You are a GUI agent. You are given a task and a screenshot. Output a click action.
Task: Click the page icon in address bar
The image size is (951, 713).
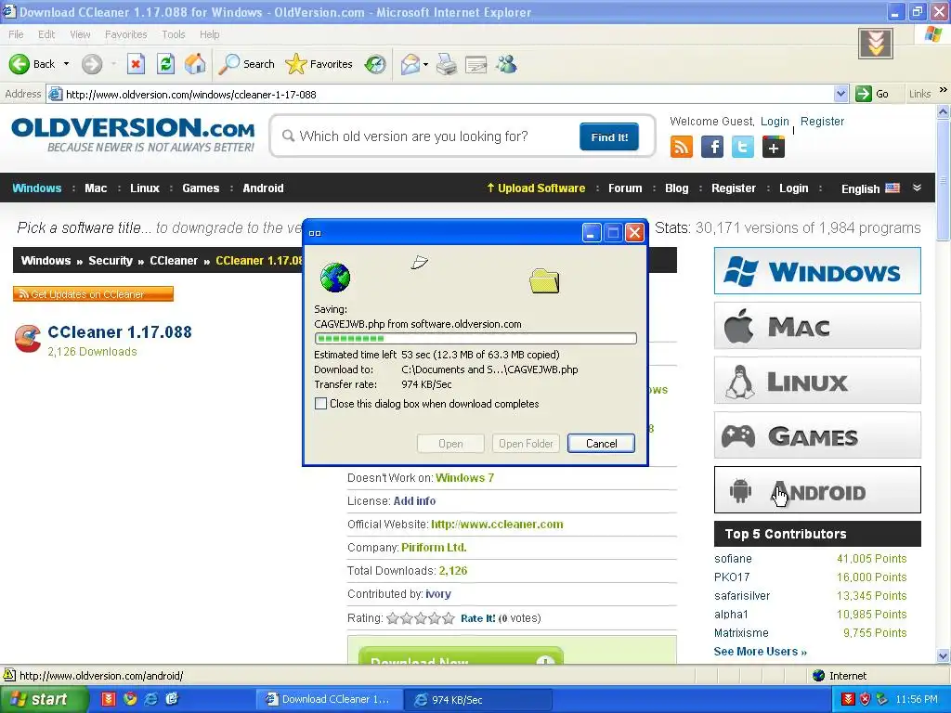click(x=55, y=94)
